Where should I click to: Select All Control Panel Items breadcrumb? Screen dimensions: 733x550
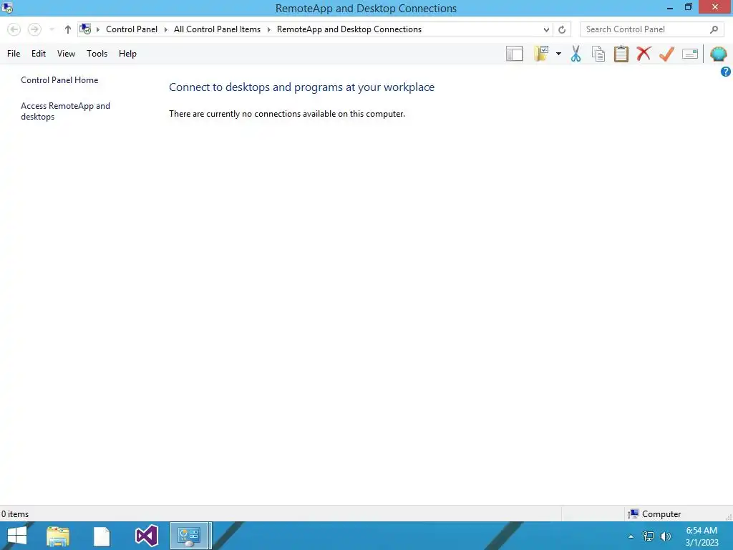click(x=217, y=29)
